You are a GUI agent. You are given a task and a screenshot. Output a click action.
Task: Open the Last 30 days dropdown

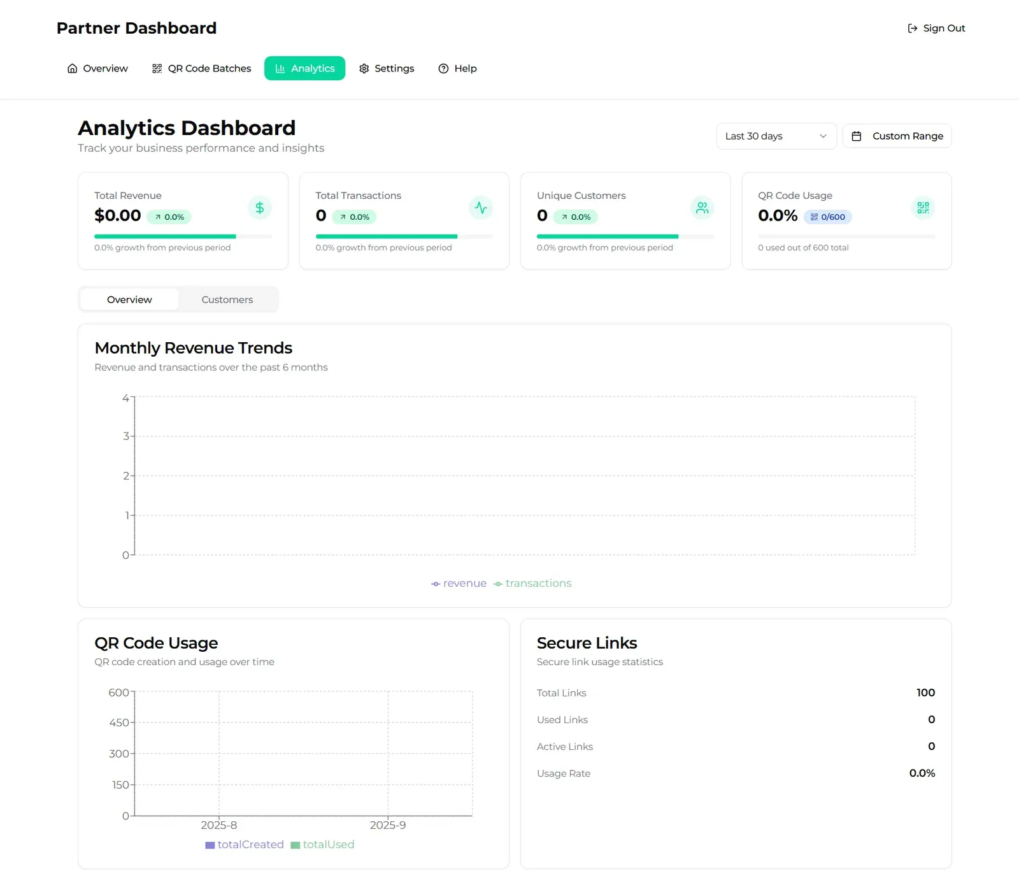tap(776, 136)
